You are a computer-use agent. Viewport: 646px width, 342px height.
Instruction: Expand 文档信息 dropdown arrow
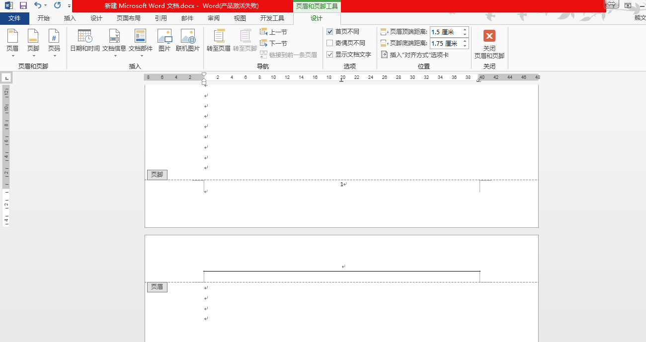click(x=114, y=56)
